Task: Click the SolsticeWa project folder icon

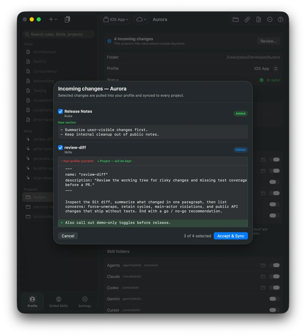Action: [x=28, y=217]
